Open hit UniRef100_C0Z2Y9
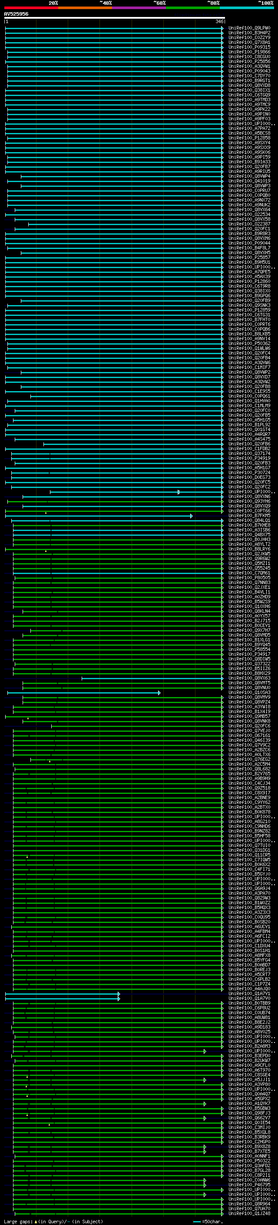278x1225 pixels. click(x=249, y=37)
